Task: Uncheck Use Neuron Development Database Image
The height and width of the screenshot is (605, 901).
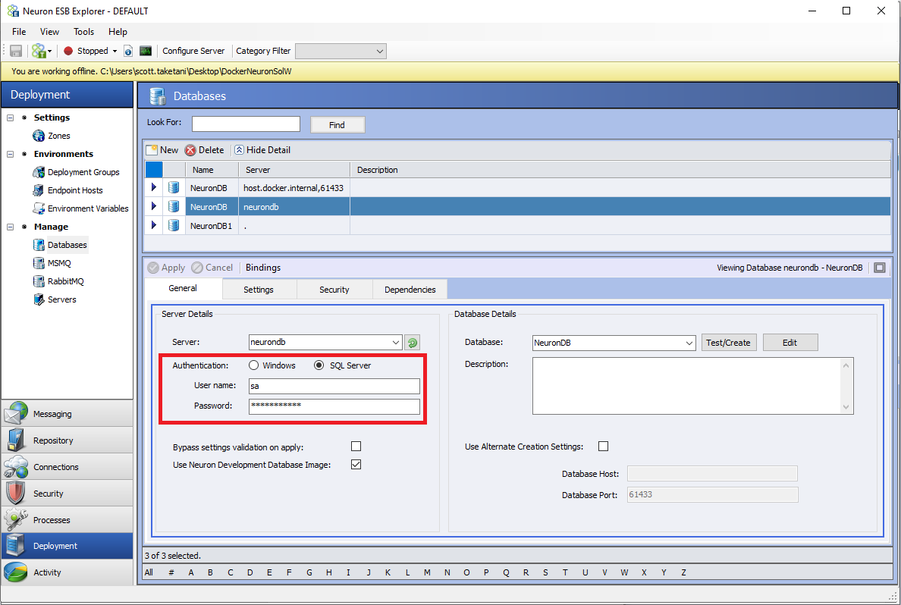Action: point(356,464)
